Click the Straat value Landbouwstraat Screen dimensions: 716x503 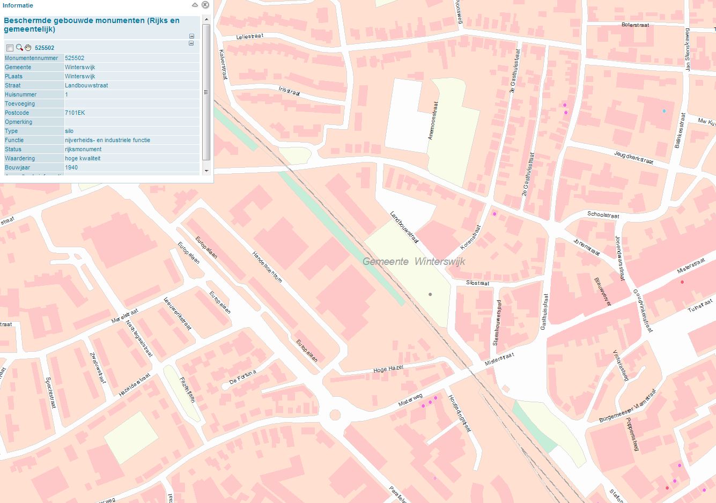pyautogui.click(x=86, y=86)
